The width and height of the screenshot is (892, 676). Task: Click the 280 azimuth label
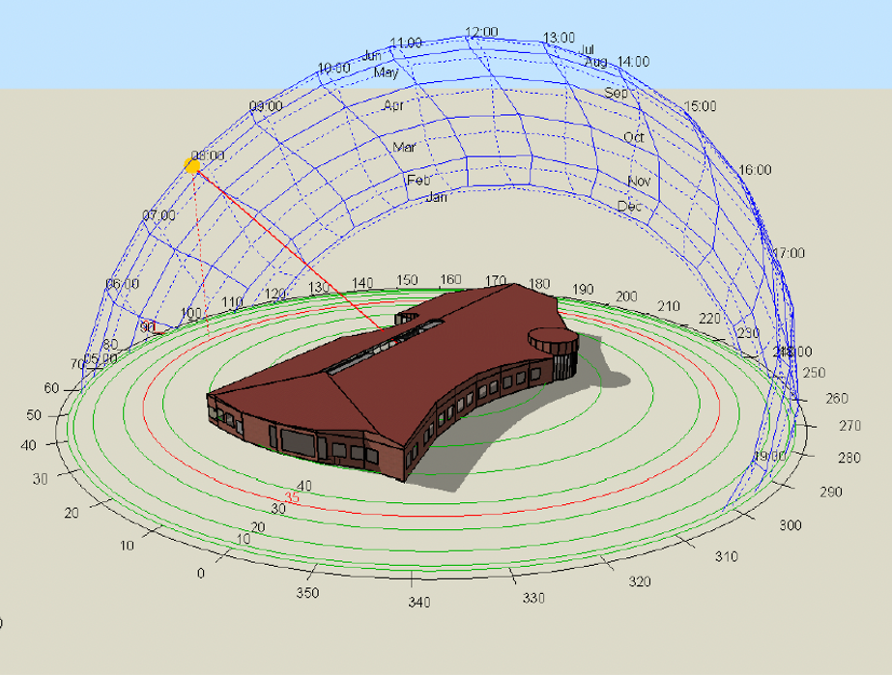[849, 459]
